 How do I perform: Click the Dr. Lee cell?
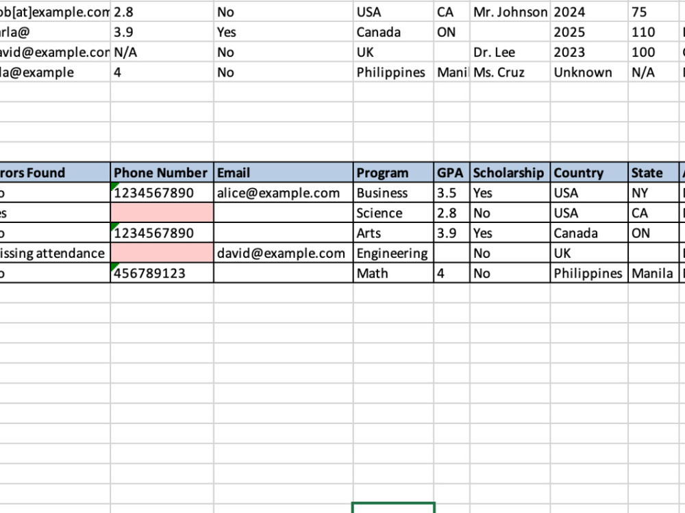pos(510,52)
